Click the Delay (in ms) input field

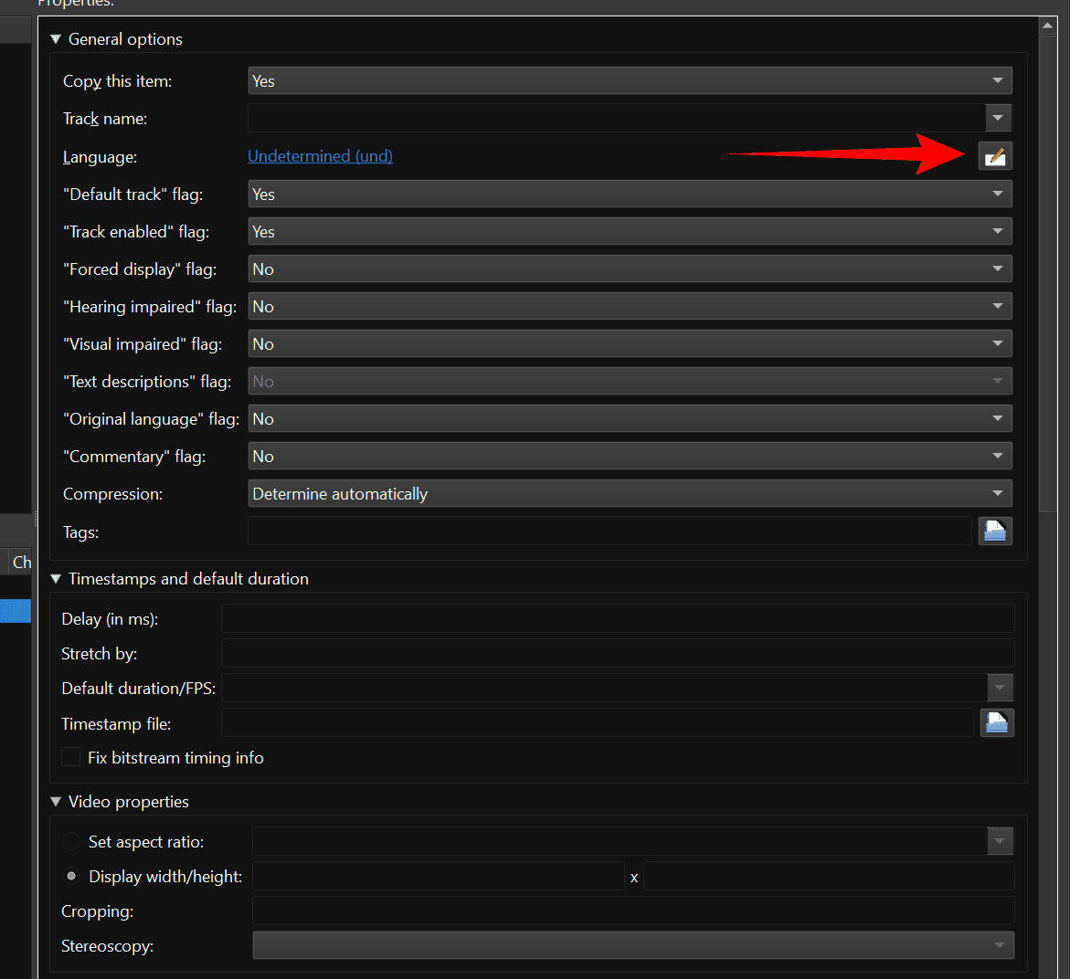point(618,619)
